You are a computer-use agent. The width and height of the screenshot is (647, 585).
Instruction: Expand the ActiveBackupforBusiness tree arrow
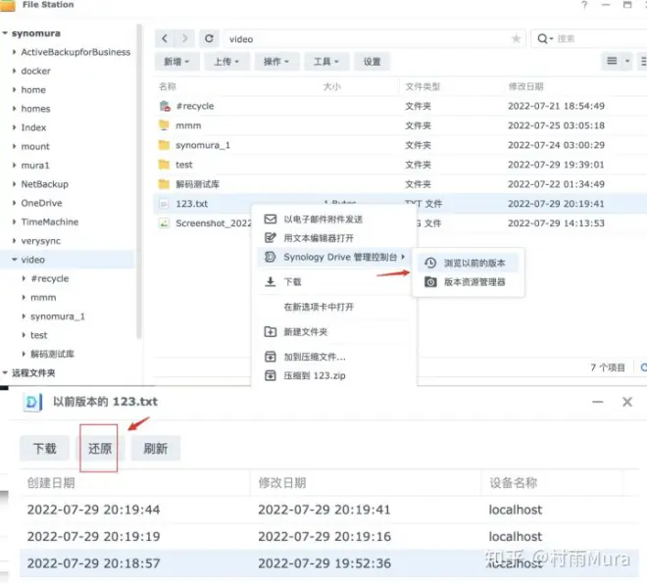(x=15, y=52)
